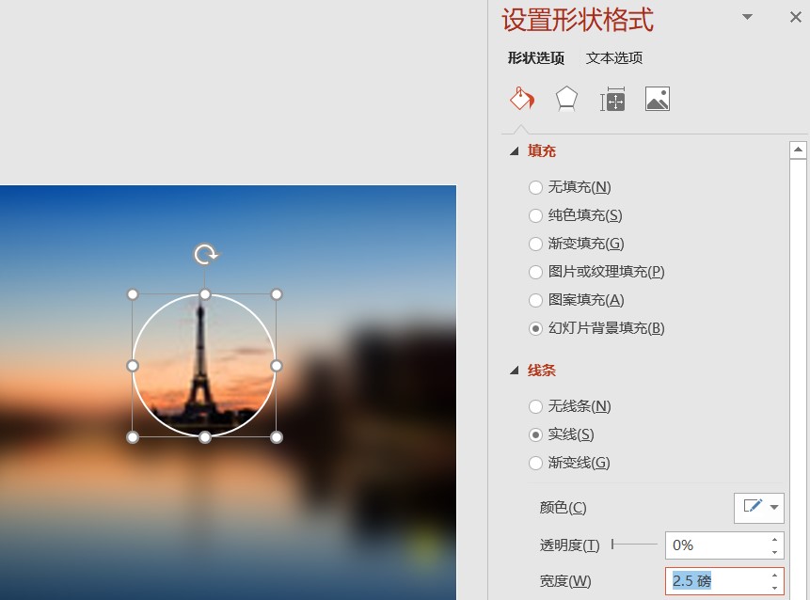
Task: Open the Picture tab icon
Action: click(x=657, y=99)
